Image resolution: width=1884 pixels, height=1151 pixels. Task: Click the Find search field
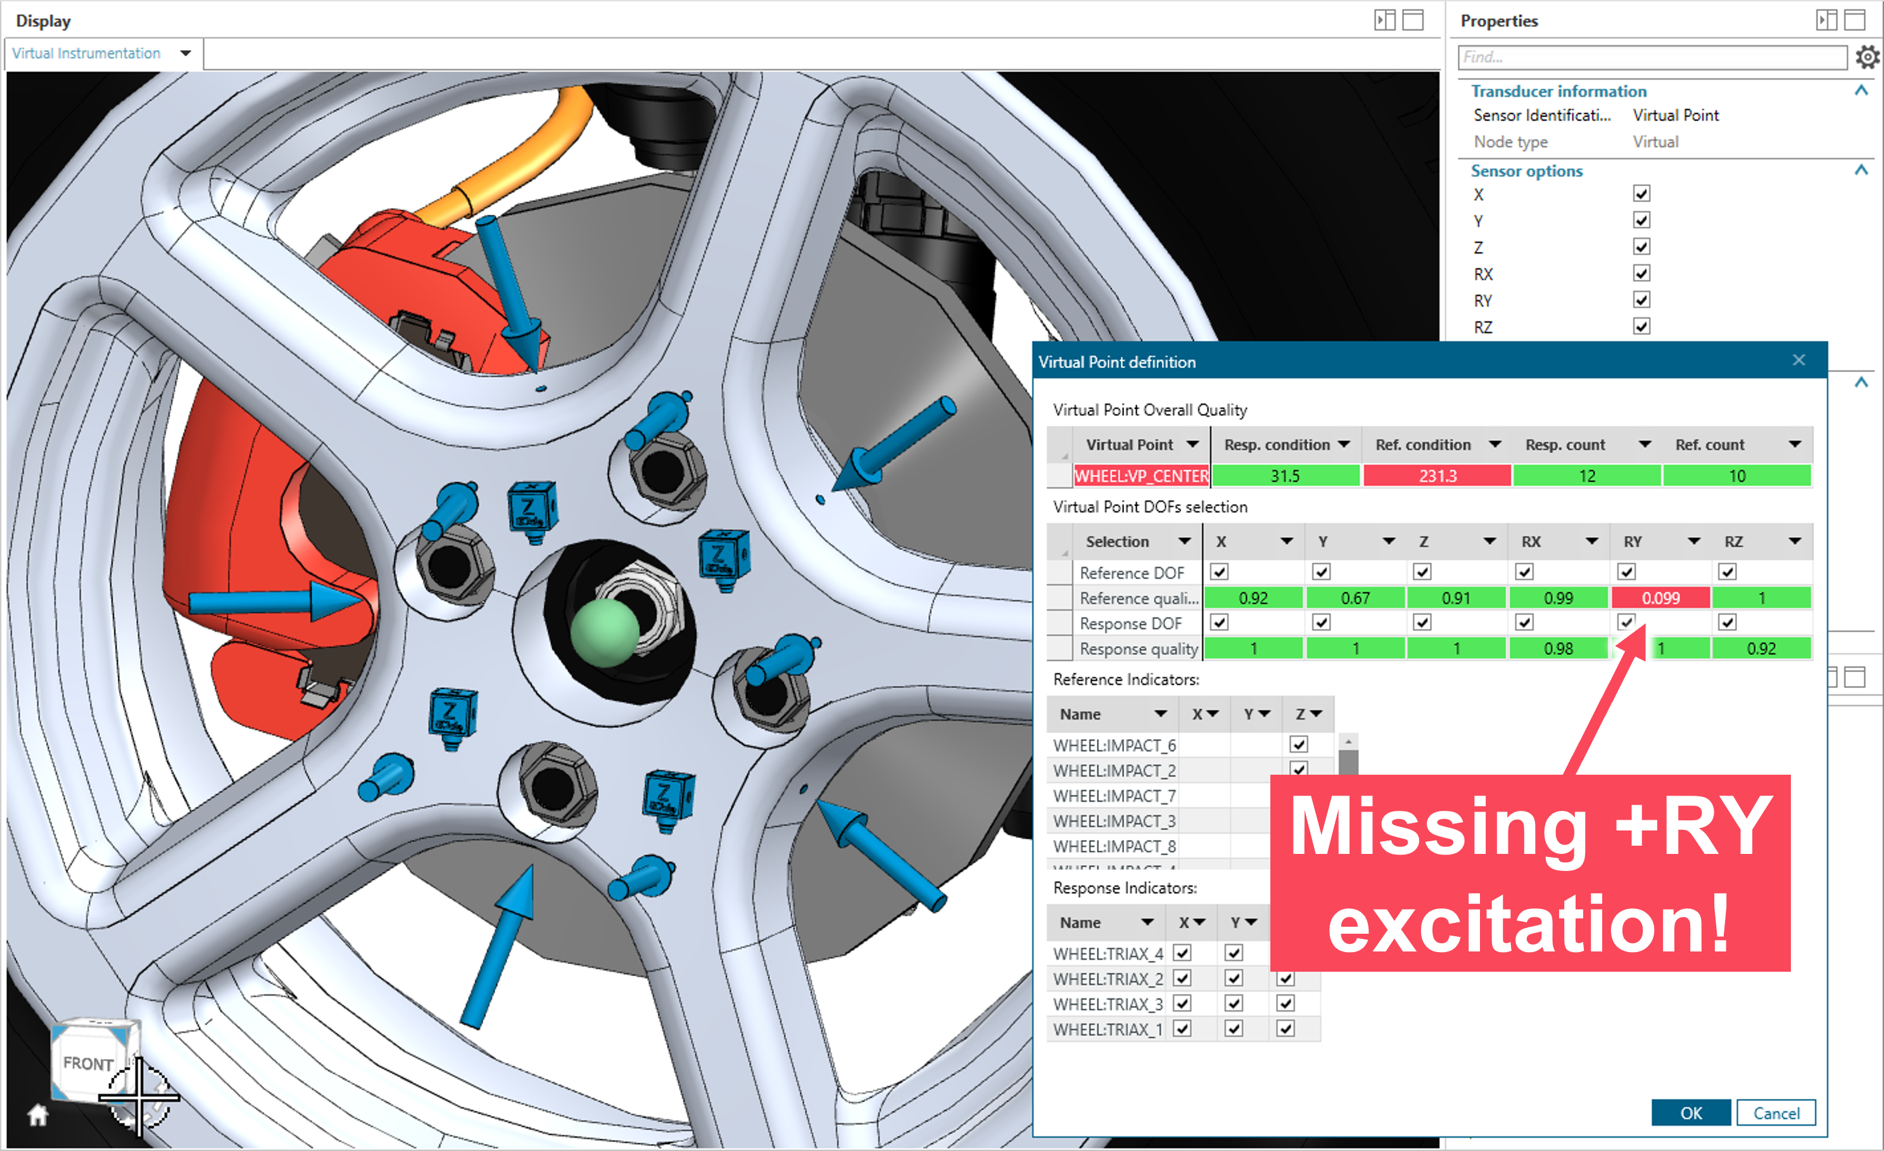click(1652, 58)
